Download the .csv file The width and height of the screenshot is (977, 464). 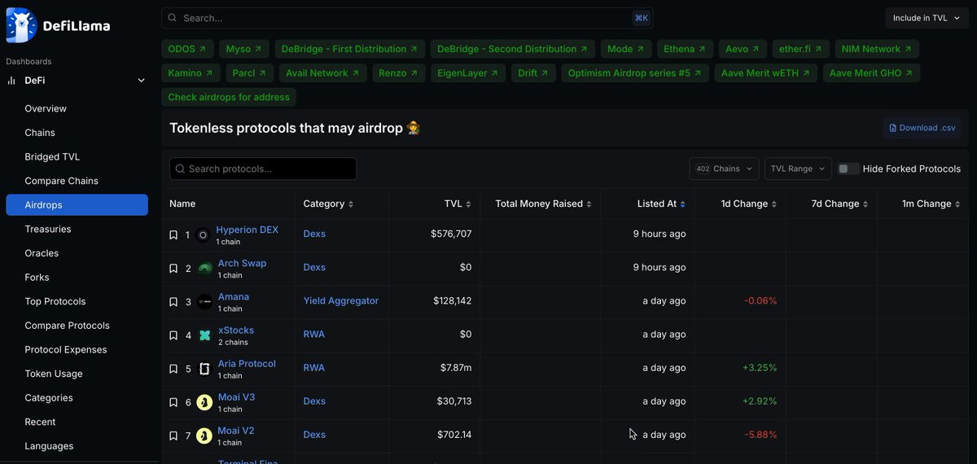(922, 128)
